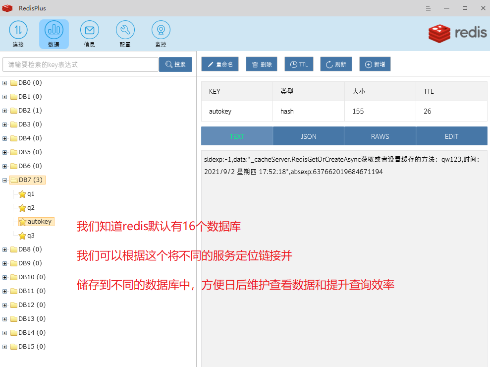
Task: Open the 连接 connection toolbar icon
Action: tap(18, 34)
